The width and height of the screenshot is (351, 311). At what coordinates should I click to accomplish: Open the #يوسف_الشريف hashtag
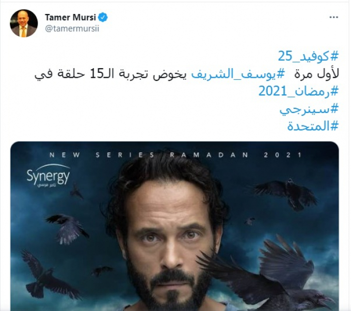(238, 74)
